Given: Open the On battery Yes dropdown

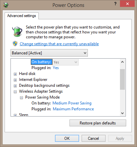Looking at the screenshot, I should (x=66, y=62).
